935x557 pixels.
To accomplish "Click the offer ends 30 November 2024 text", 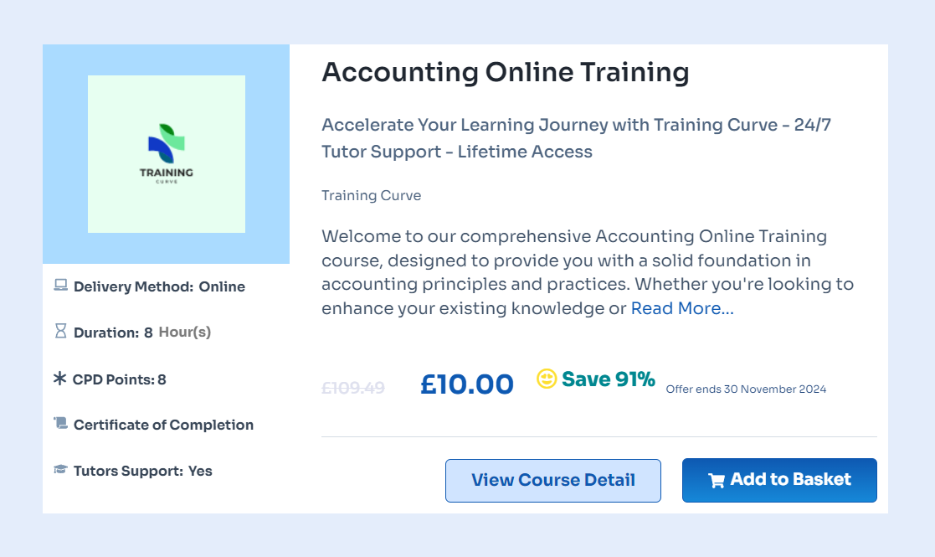I will [746, 389].
